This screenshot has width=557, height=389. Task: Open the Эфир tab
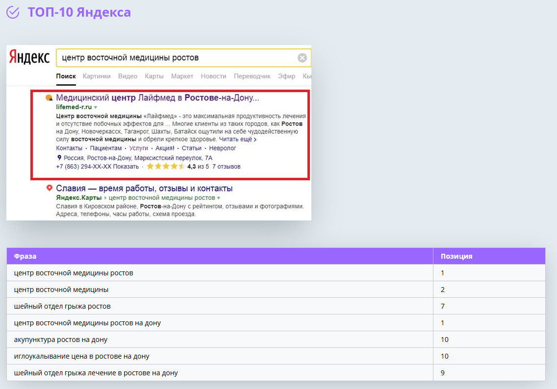click(287, 76)
